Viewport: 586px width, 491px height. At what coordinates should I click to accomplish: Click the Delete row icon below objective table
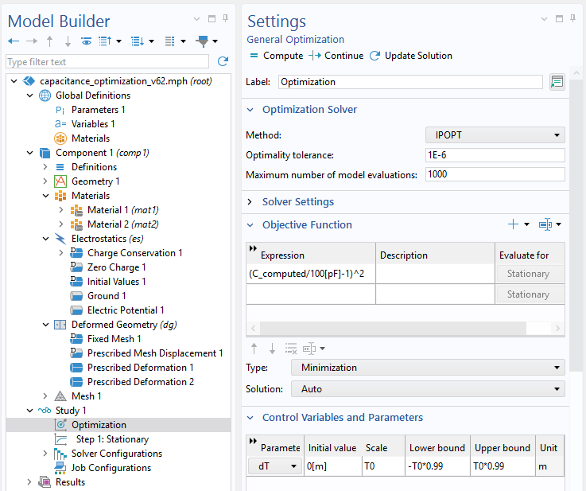pyautogui.click(x=291, y=349)
